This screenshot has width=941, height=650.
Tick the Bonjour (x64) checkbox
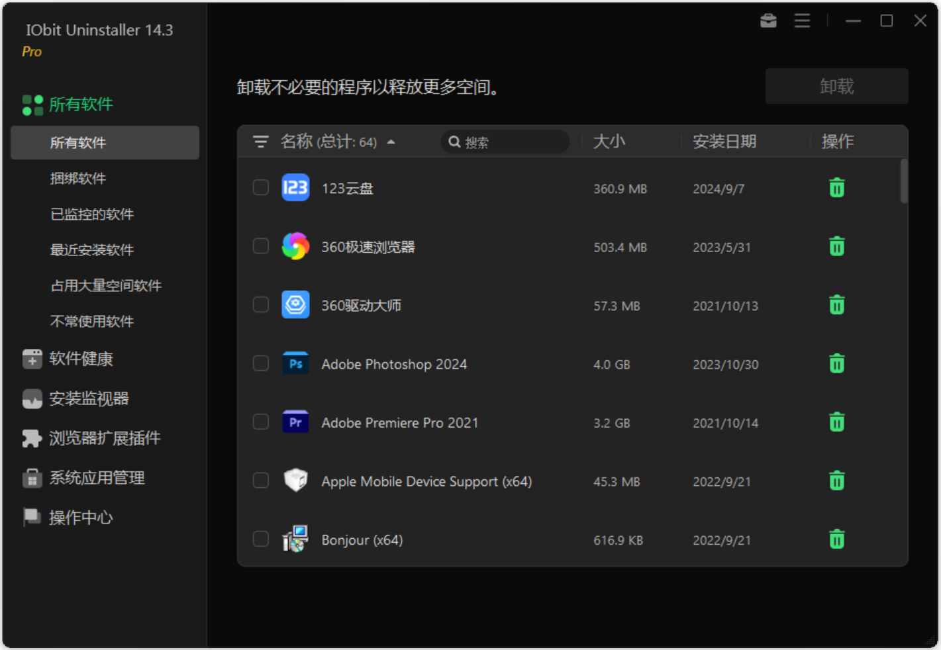point(261,539)
